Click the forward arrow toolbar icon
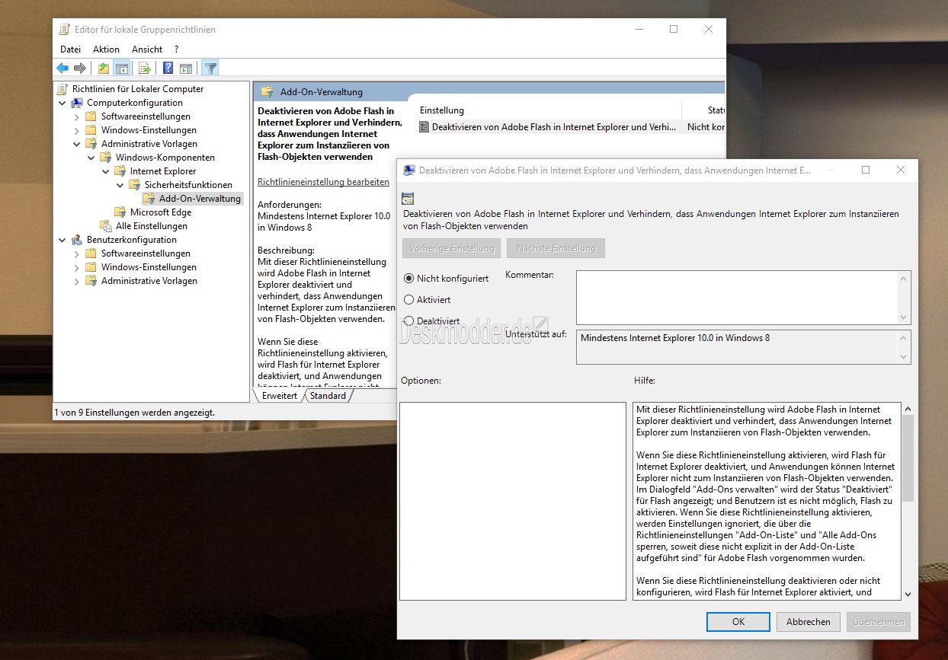Viewport: 948px width, 660px height. [x=79, y=69]
